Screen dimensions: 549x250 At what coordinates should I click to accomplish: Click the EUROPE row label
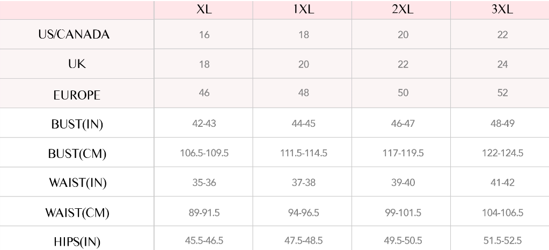(77, 95)
